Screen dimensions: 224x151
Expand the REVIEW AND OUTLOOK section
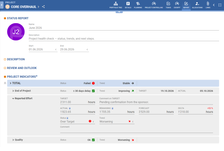point(5,68)
